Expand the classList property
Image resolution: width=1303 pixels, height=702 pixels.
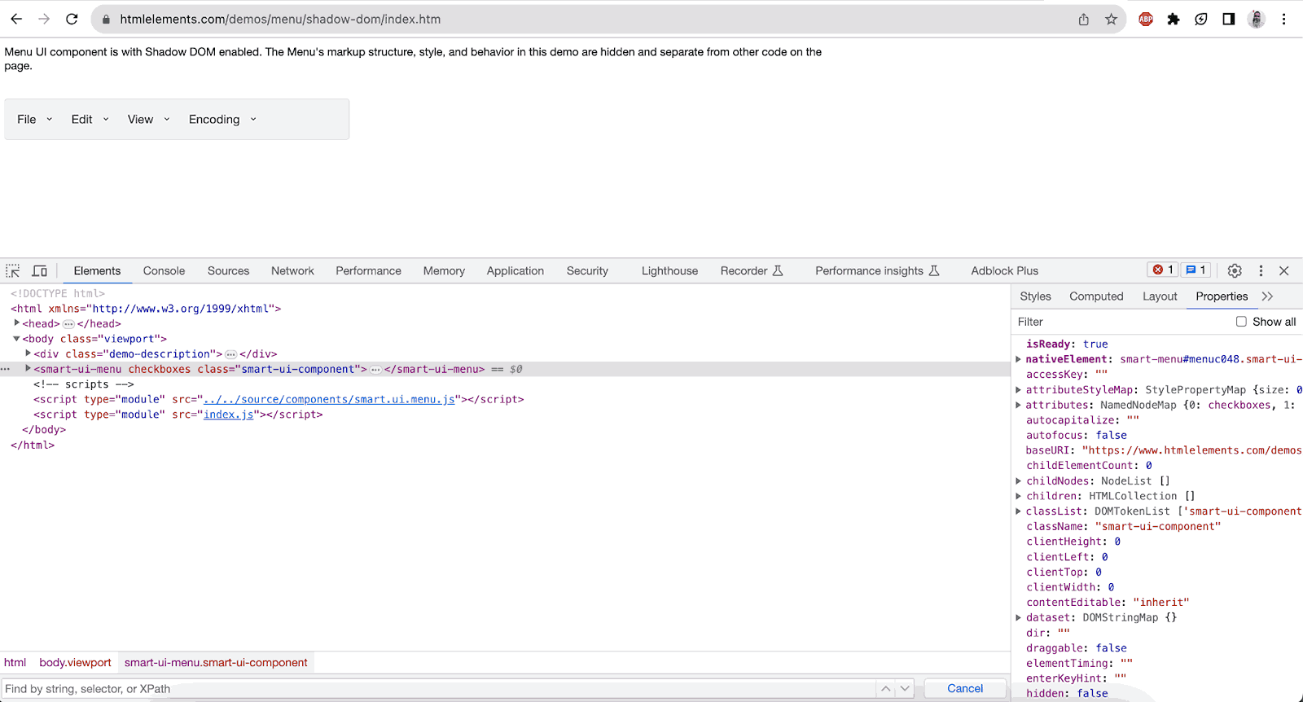coord(1018,511)
